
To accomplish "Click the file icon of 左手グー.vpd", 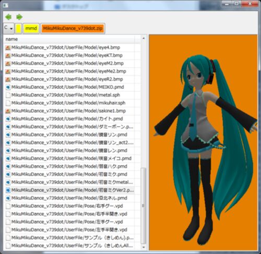I will pos(8,222).
